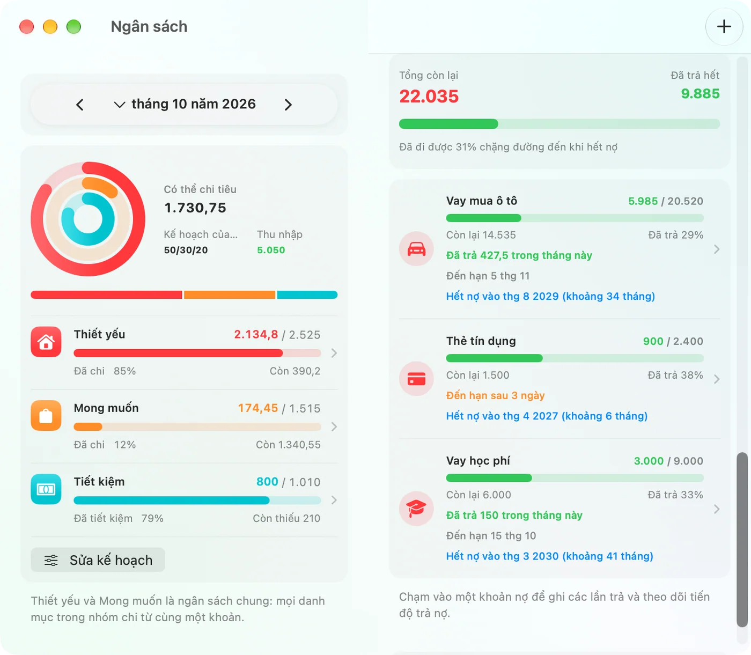Screen dimensions: 751x655
Task: Click the 'Tiết kiệm' title
Action: [x=99, y=482]
